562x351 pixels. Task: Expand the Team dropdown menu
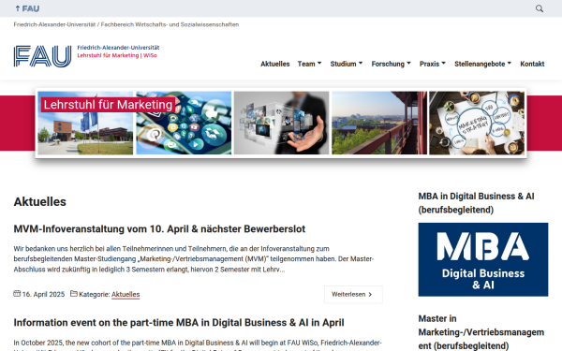coord(309,64)
